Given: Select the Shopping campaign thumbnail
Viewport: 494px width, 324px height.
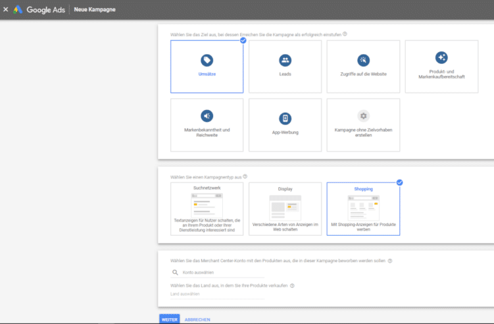Looking at the screenshot, I should (363, 207).
